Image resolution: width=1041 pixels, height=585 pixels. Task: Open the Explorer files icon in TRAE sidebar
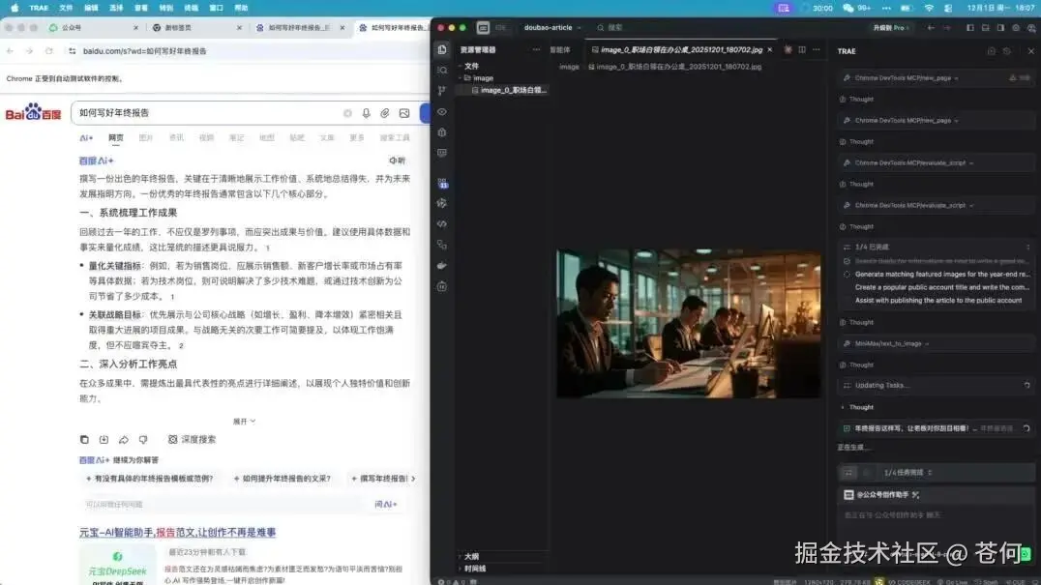coord(442,49)
